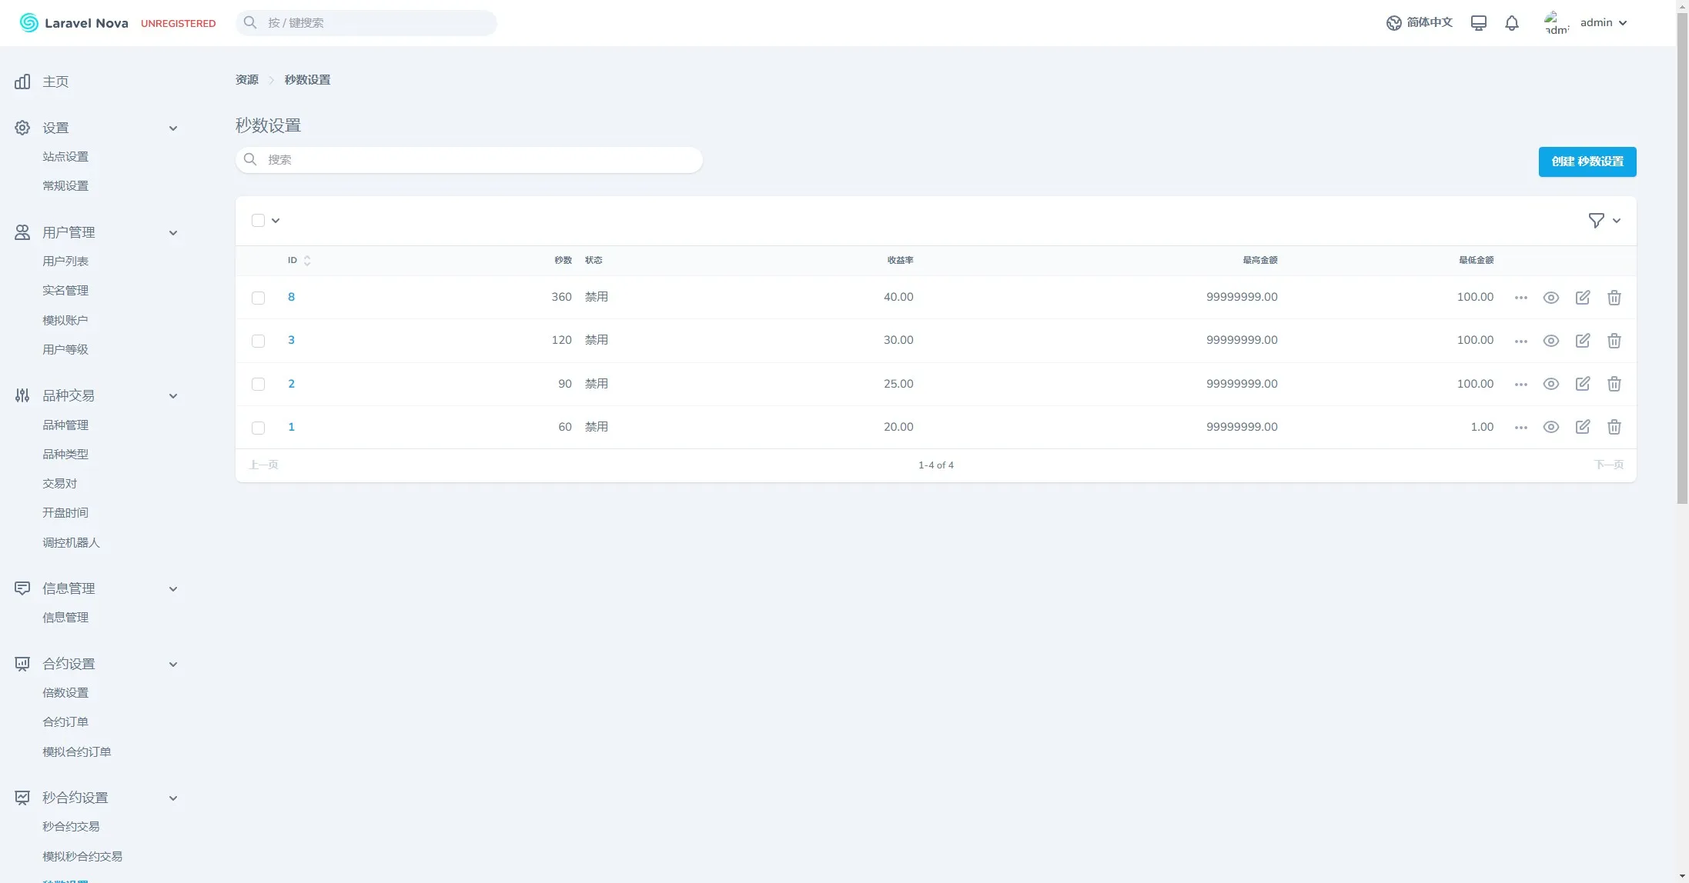
Task: Sort the table by ID column
Action: 298,261
